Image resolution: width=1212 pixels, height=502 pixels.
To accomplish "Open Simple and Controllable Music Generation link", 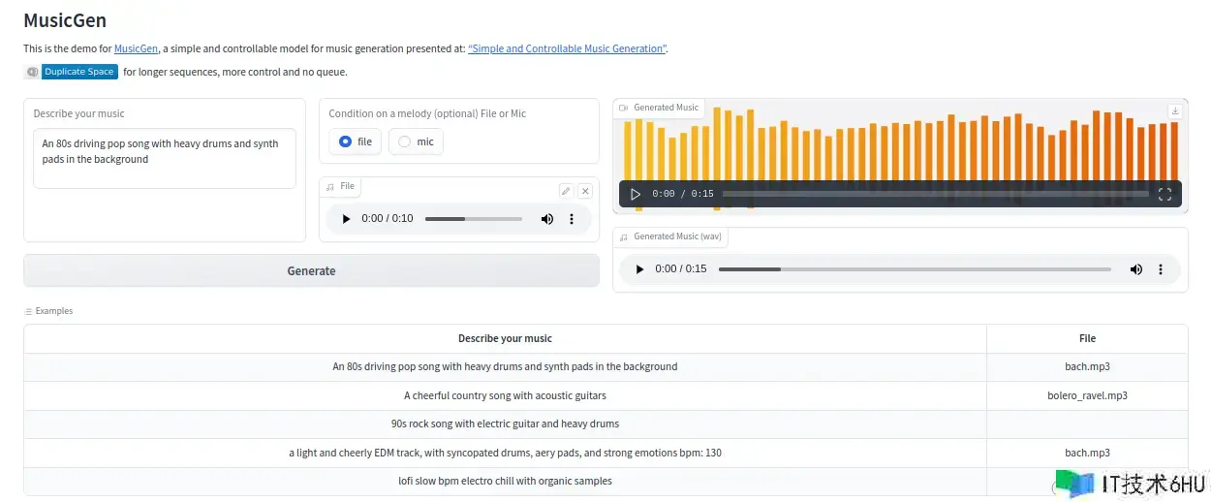I will [567, 48].
